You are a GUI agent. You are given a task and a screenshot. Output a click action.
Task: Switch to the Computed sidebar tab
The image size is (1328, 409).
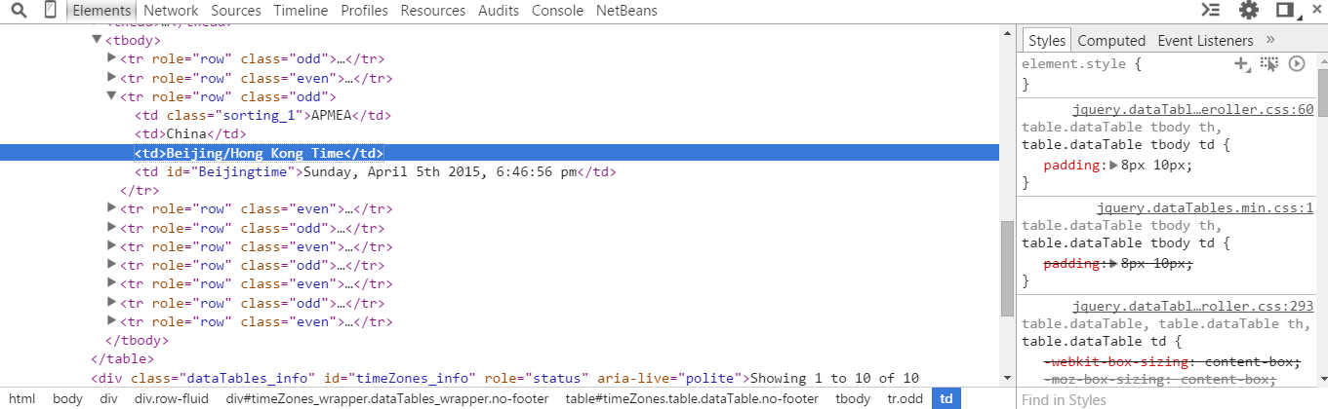[1111, 40]
